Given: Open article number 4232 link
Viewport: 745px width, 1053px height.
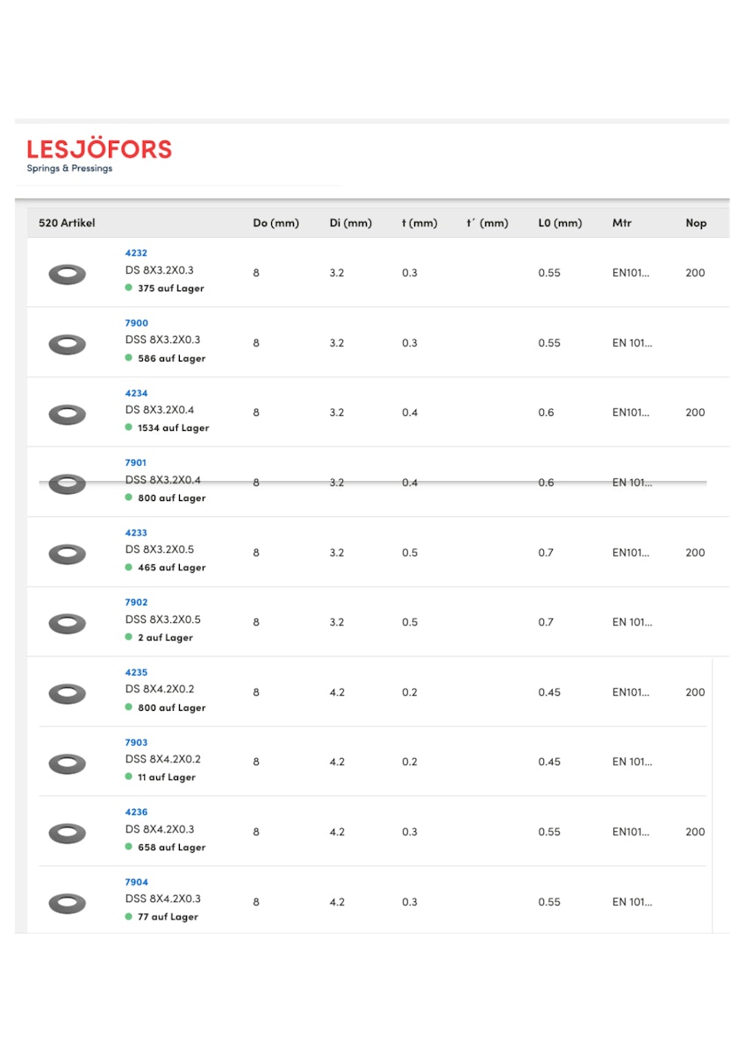Looking at the screenshot, I should [x=136, y=253].
